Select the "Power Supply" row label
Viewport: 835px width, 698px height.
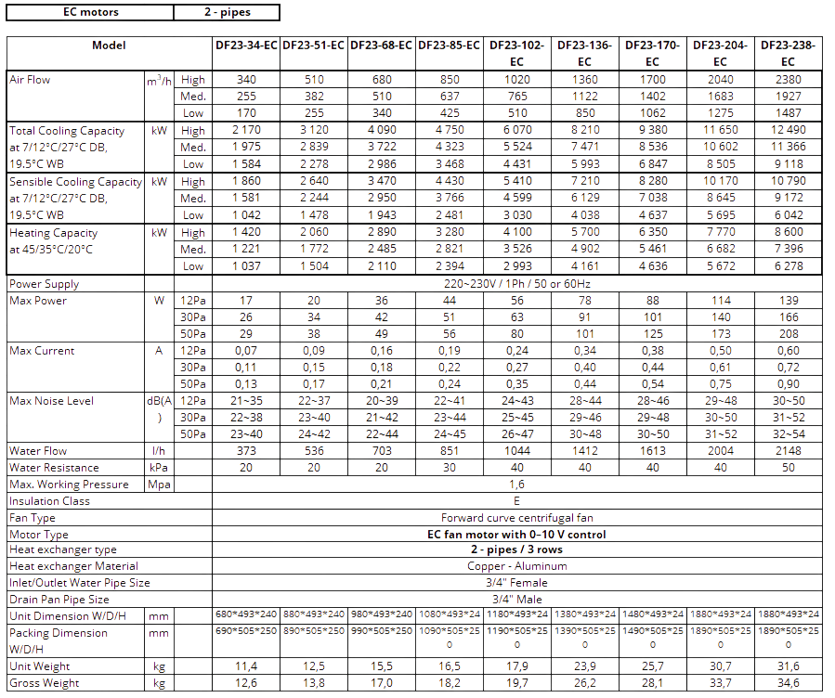click(44, 284)
